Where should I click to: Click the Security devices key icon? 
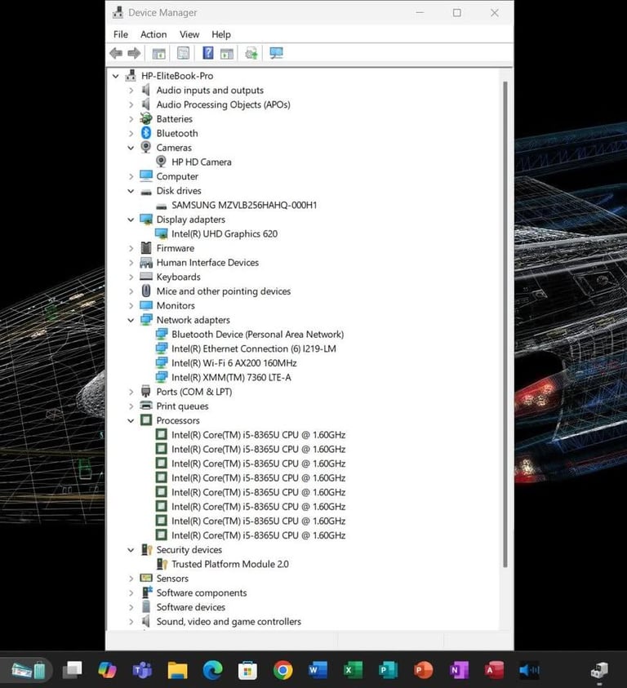[x=147, y=549]
